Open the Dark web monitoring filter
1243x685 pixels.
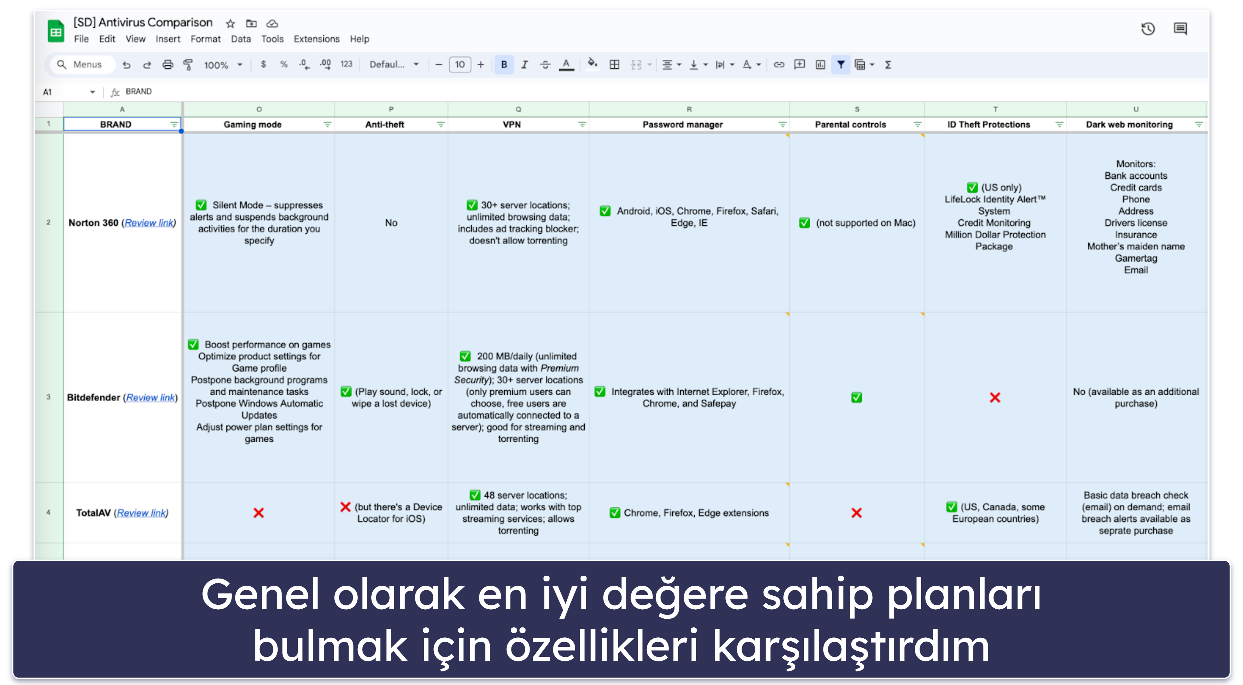pos(1199,125)
